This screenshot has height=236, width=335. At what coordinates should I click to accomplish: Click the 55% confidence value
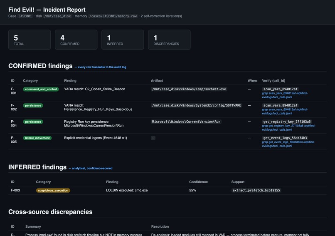192,190
